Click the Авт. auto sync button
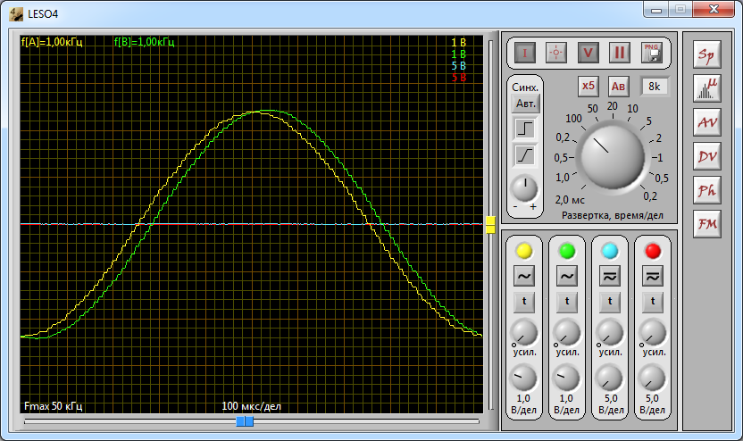743x441 pixels. tap(525, 104)
